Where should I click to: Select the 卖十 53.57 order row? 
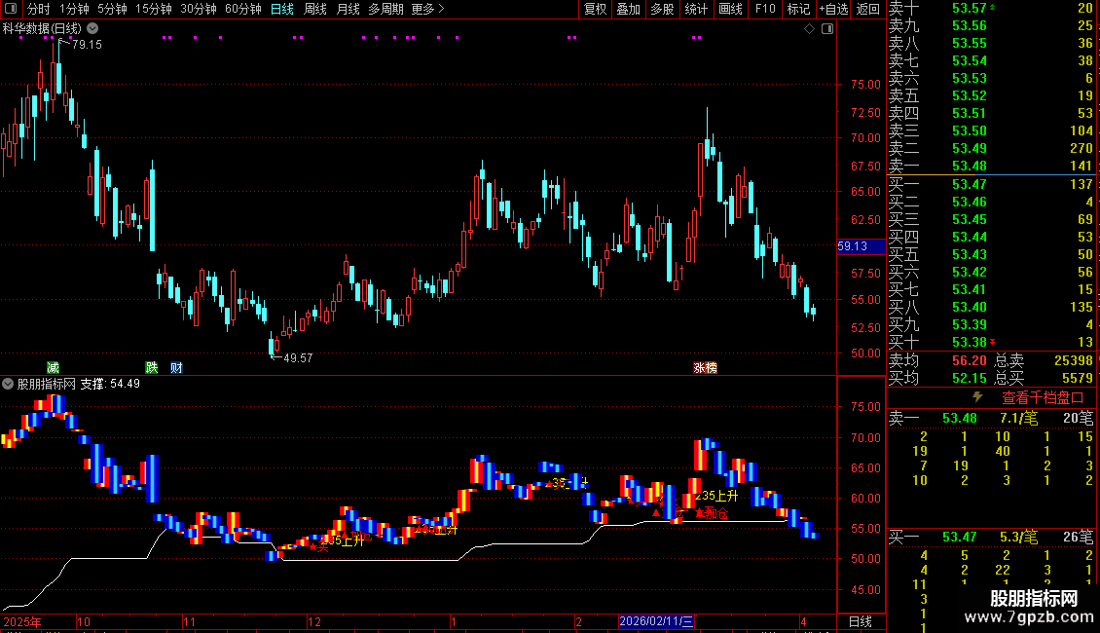click(x=991, y=8)
